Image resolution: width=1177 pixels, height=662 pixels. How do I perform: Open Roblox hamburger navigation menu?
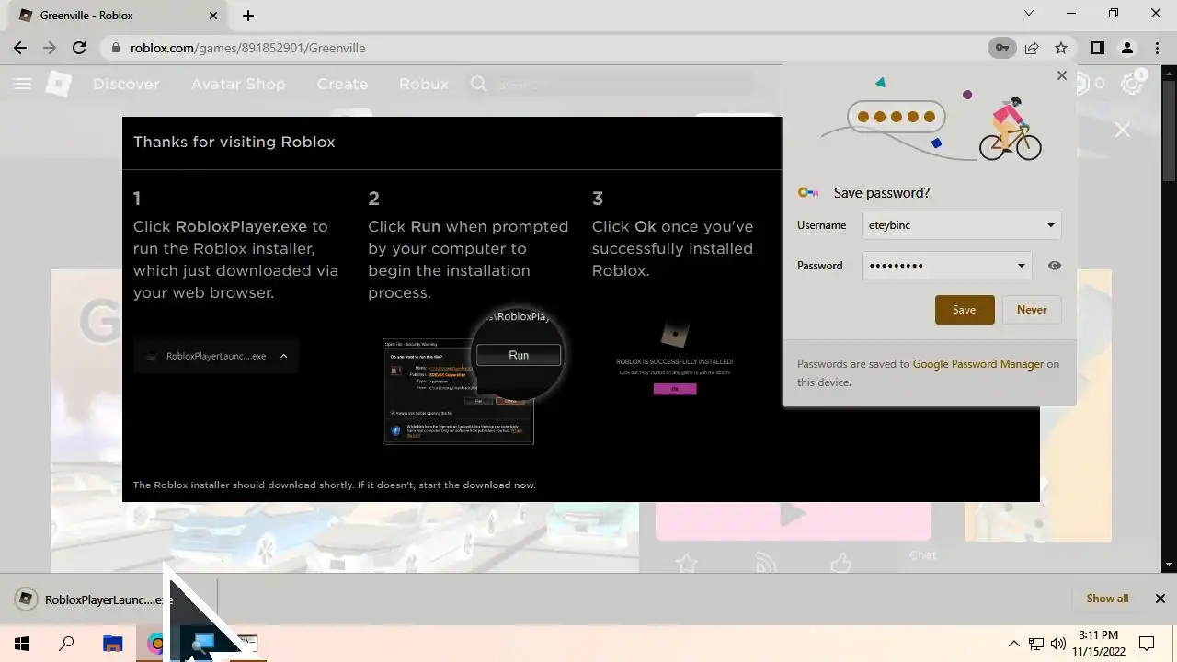tap(23, 84)
